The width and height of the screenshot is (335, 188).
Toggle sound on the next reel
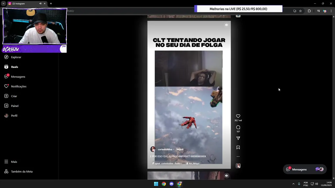(x=227, y=176)
